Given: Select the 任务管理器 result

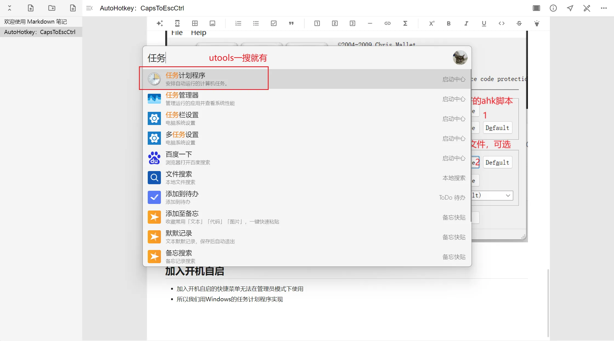Looking at the screenshot, I should [307, 99].
